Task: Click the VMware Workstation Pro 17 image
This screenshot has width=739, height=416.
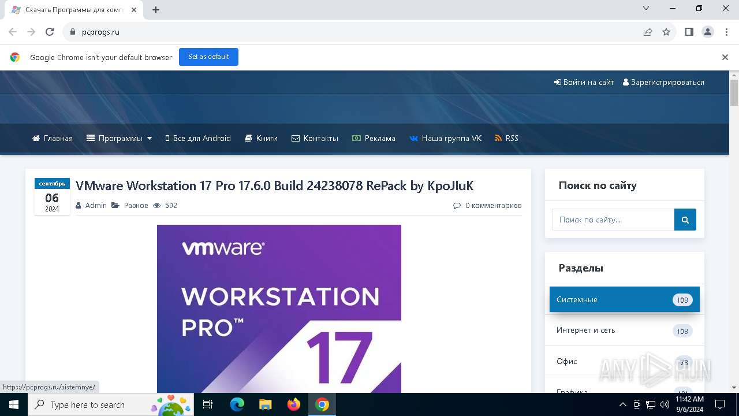Action: tap(279, 309)
